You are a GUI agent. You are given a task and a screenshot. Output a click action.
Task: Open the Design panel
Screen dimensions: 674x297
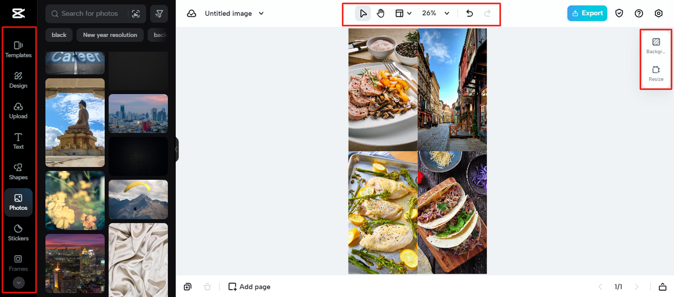(18, 80)
